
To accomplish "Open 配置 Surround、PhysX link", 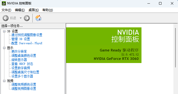I will click(x=27, y=43).
